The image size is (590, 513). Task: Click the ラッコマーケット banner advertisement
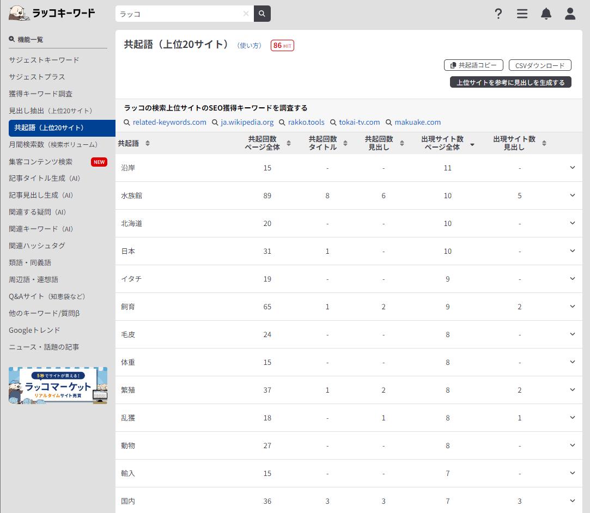[58, 386]
